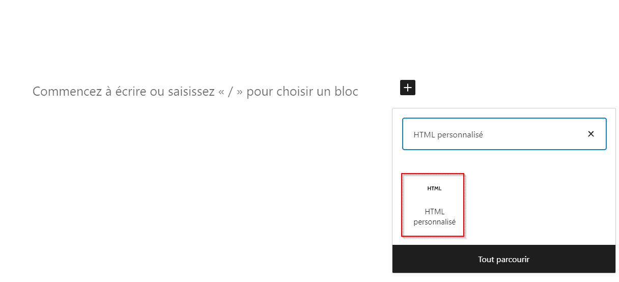The height and width of the screenshot is (282, 619).
Task: Open the full block library via Tout parcourir
Action: [x=503, y=260]
